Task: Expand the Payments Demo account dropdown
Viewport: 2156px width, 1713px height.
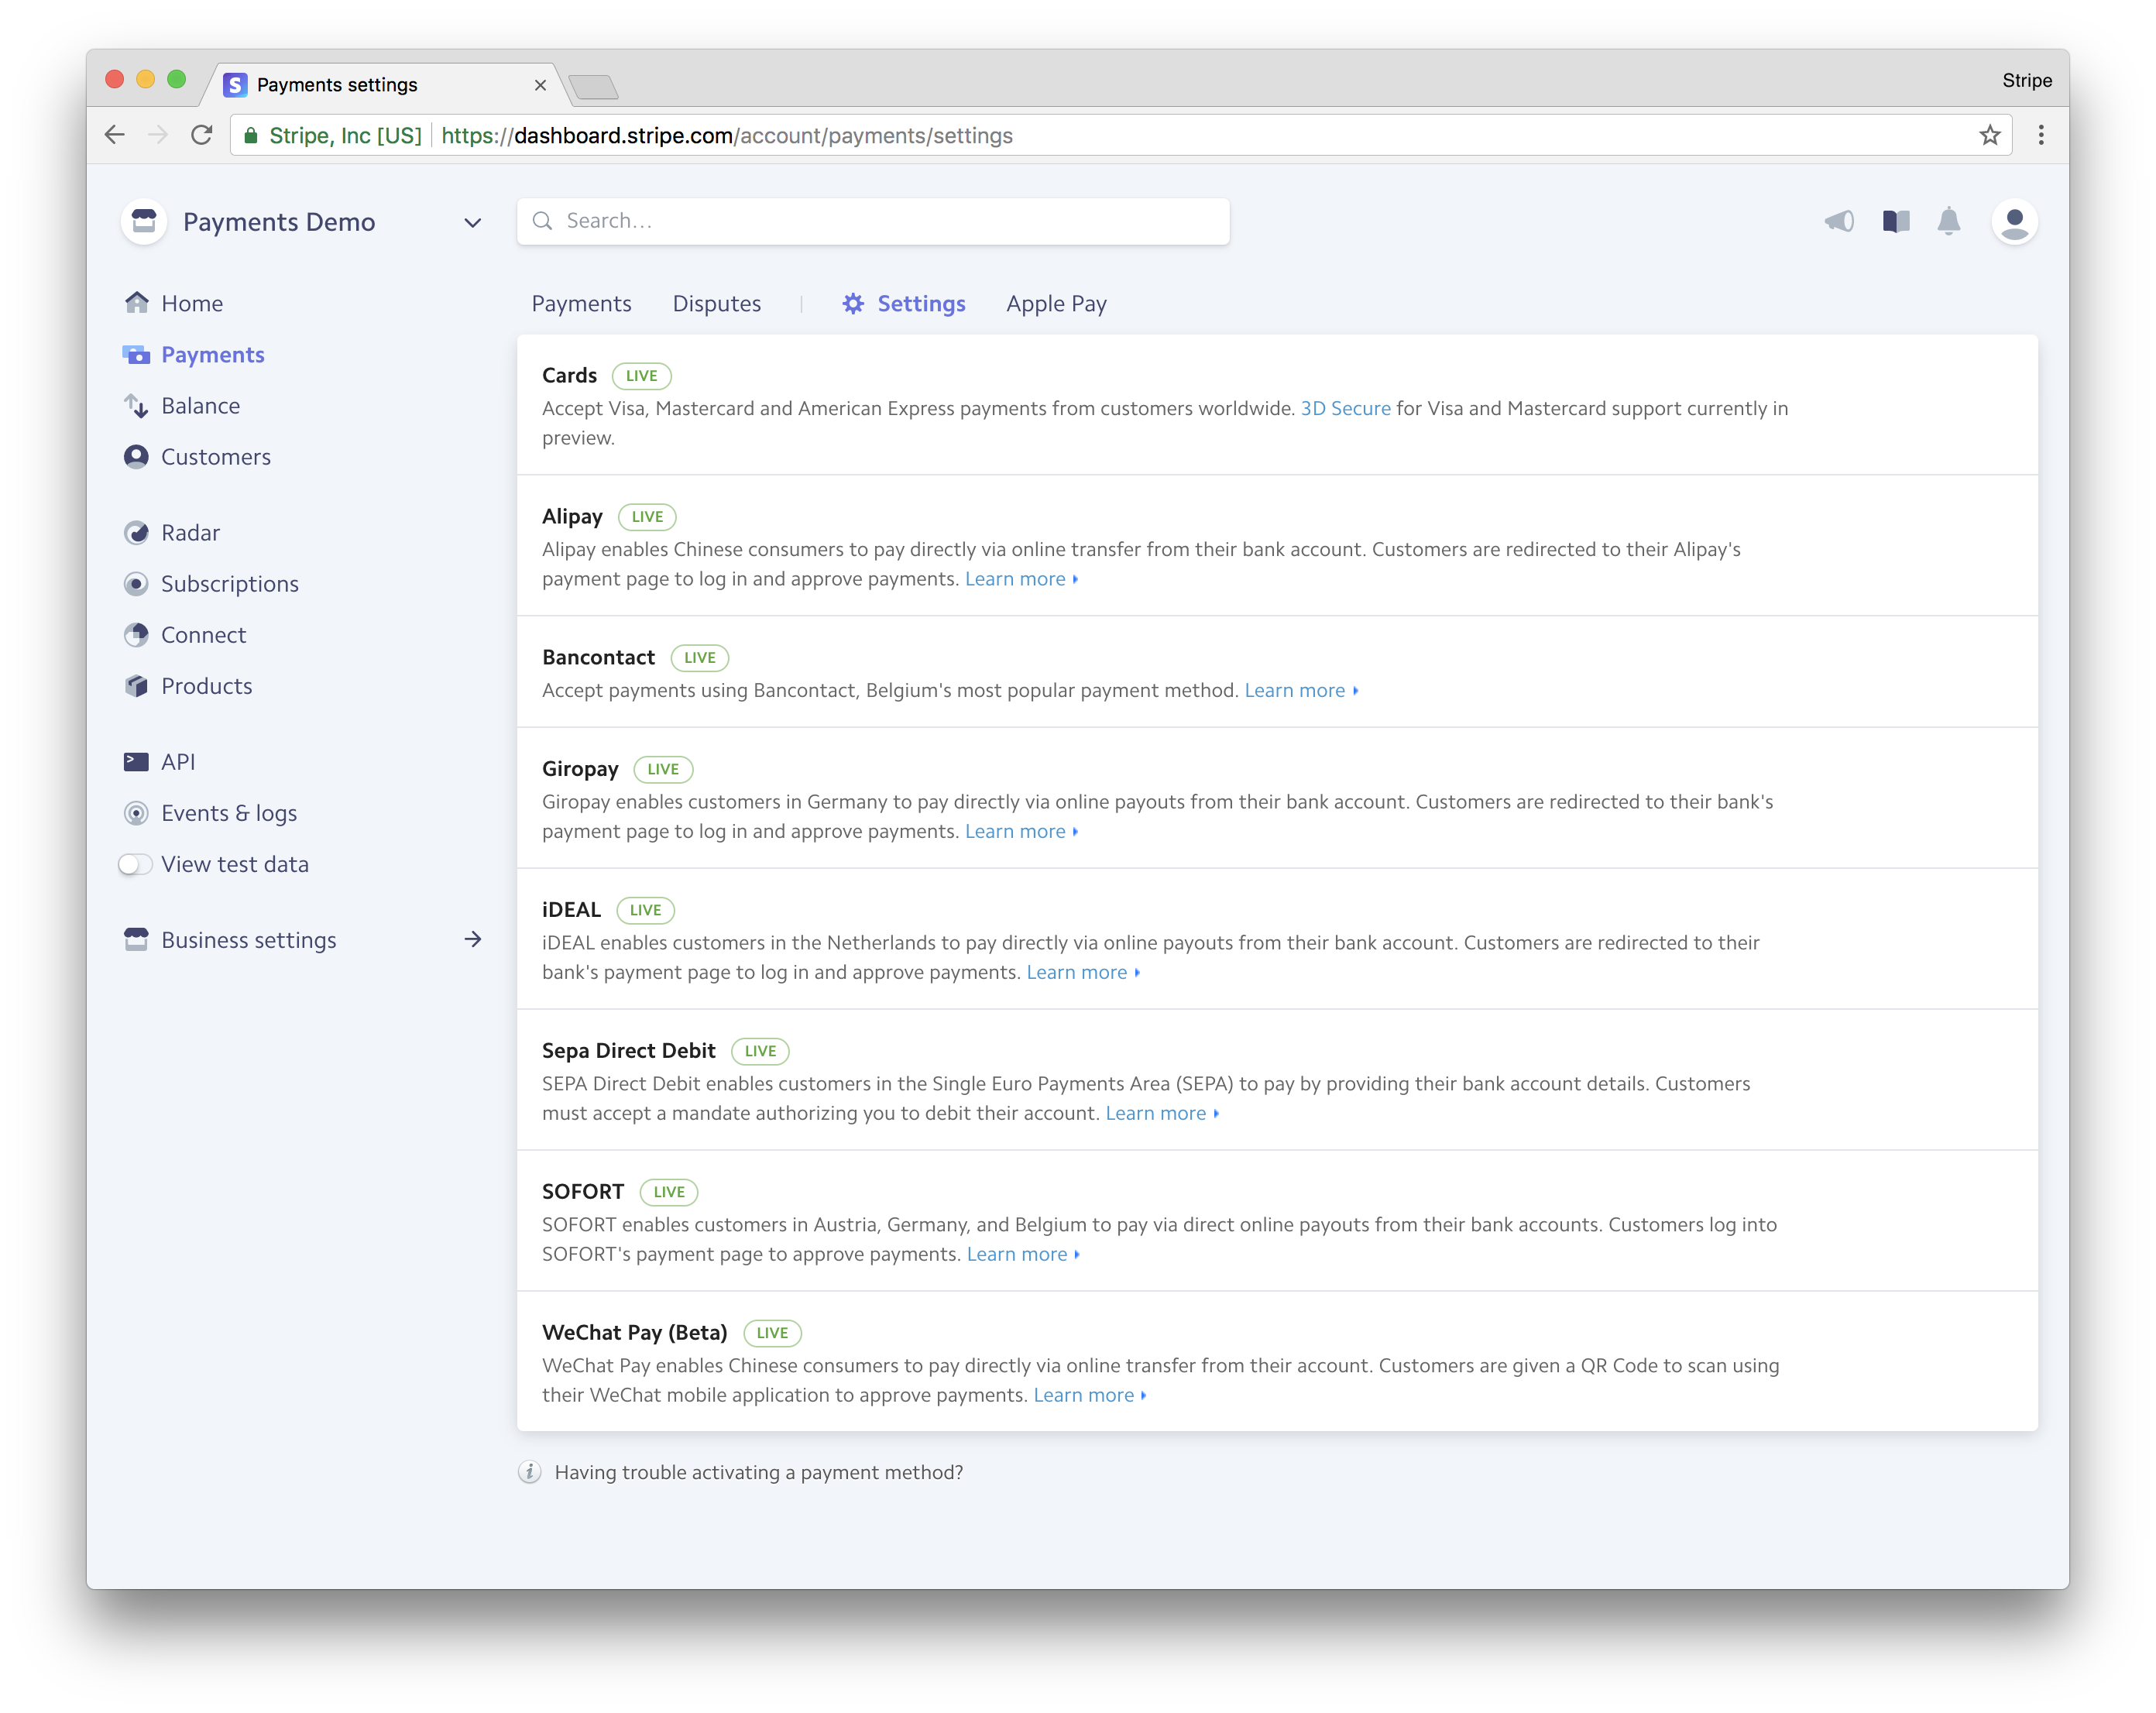Action: 472,222
